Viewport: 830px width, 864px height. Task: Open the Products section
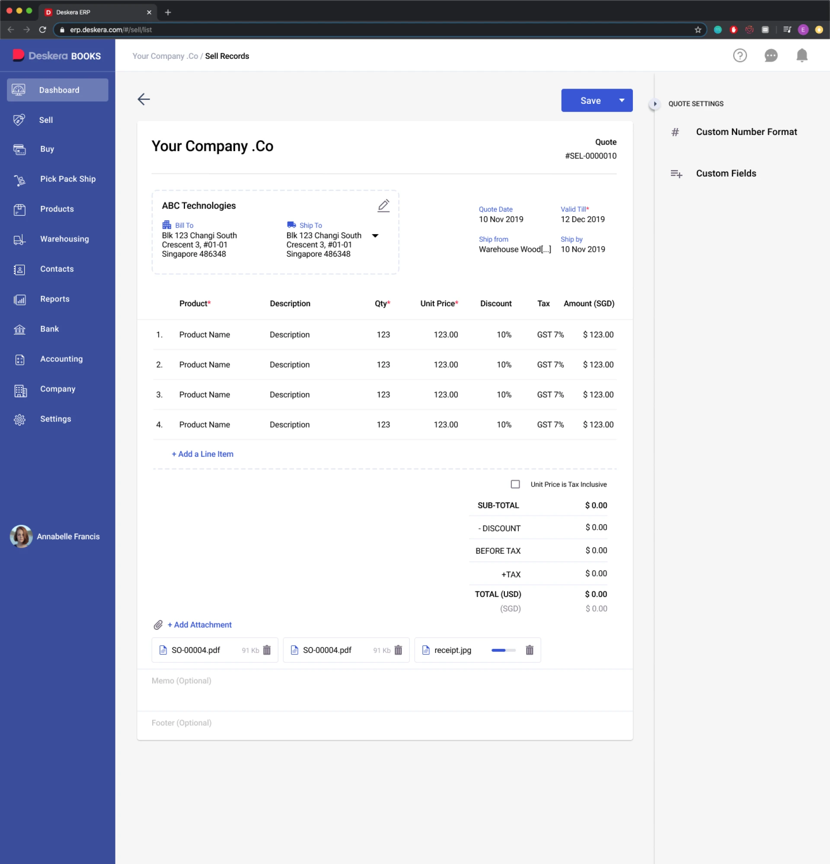pos(56,209)
